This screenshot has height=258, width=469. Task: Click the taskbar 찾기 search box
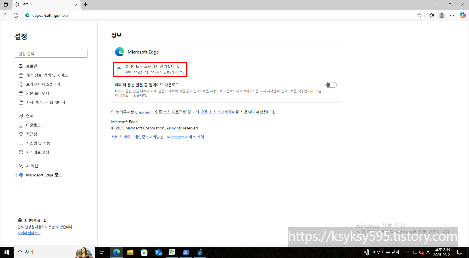click(54, 252)
